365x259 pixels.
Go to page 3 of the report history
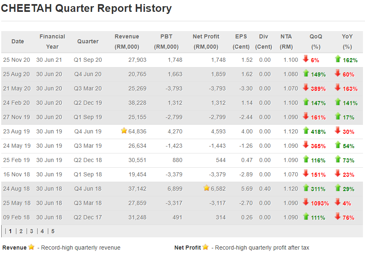[x=31, y=231]
